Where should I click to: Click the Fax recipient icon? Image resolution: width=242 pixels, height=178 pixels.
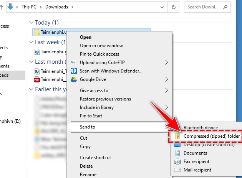pos(177,162)
